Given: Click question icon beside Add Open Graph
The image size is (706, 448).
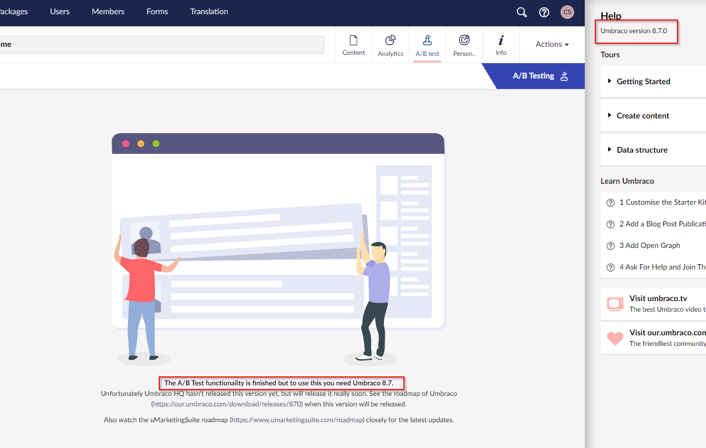Looking at the screenshot, I should [611, 246].
